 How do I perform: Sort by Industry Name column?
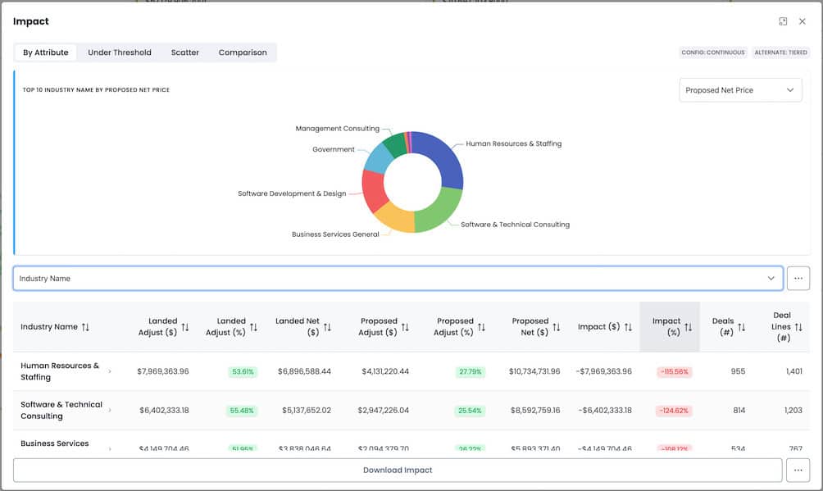(86, 327)
